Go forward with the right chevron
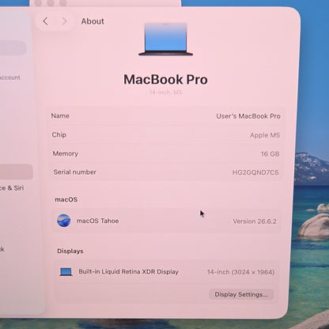This screenshot has height=329, width=329. (x=64, y=21)
